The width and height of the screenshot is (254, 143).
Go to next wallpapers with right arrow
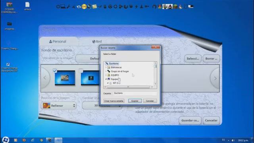[x=215, y=78]
